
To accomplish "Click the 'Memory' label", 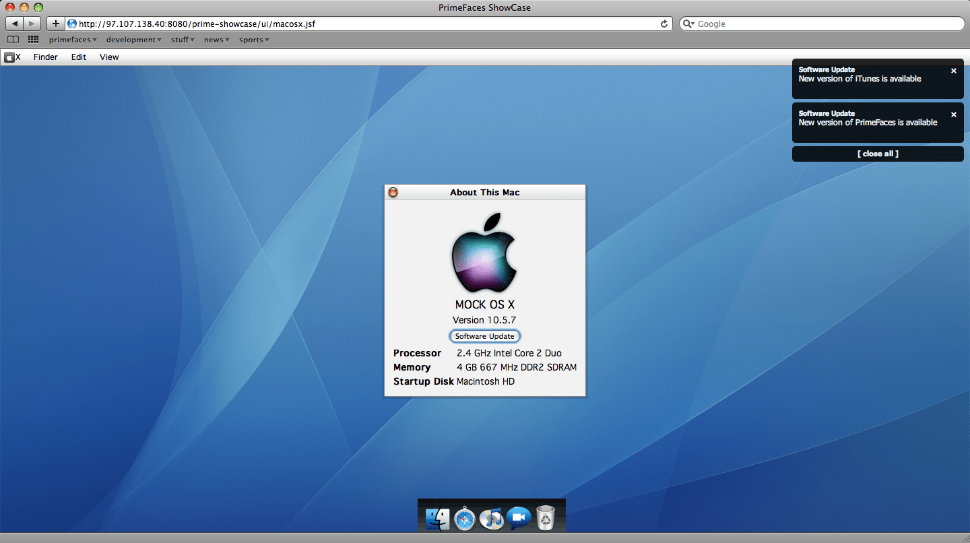I will click(x=412, y=367).
